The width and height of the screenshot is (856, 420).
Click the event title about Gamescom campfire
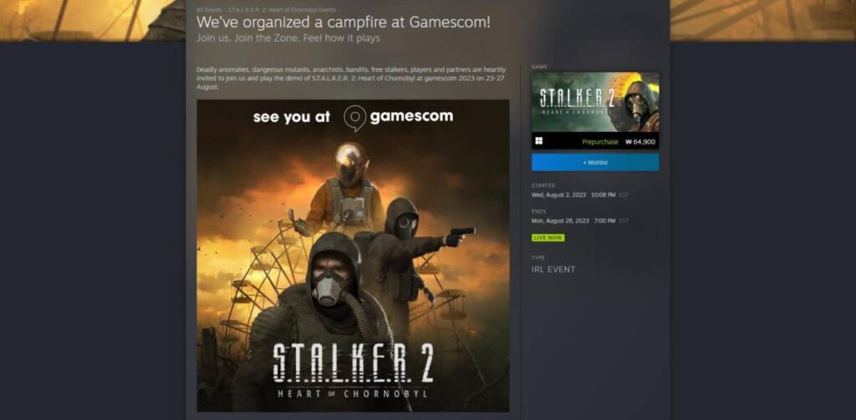(344, 23)
